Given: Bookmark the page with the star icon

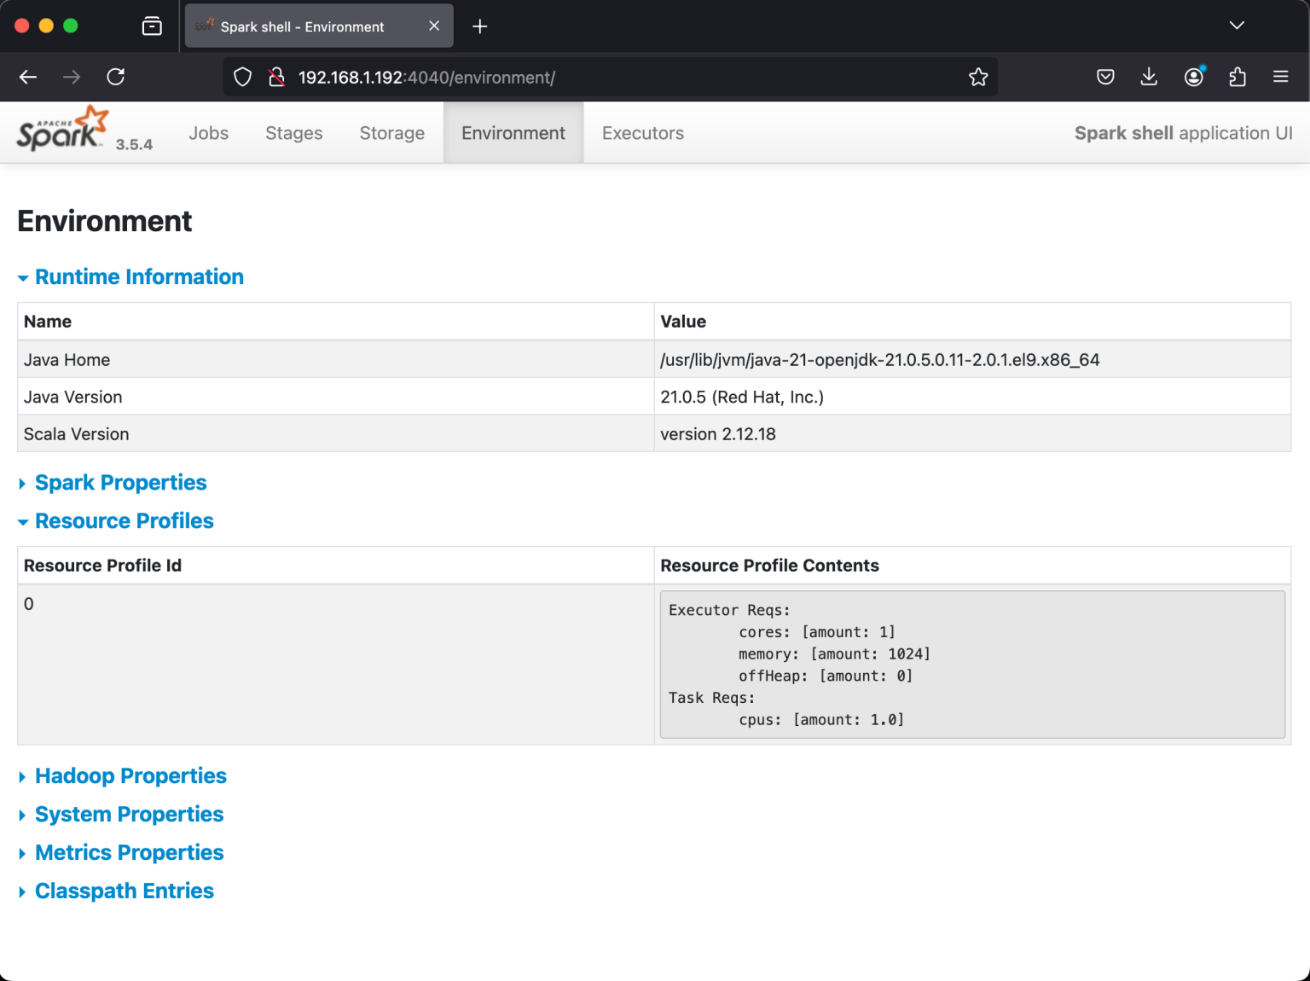Looking at the screenshot, I should point(978,77).
